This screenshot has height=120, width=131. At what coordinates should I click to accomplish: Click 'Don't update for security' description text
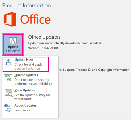pos(33,82)
